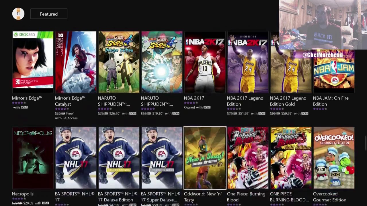Click $59.99 Legend Edition Gold price

pyautogui.click(x=287, y=113)
